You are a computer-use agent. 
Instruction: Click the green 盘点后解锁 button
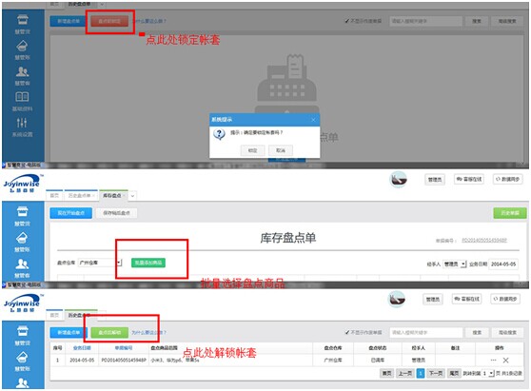point(109,332)
